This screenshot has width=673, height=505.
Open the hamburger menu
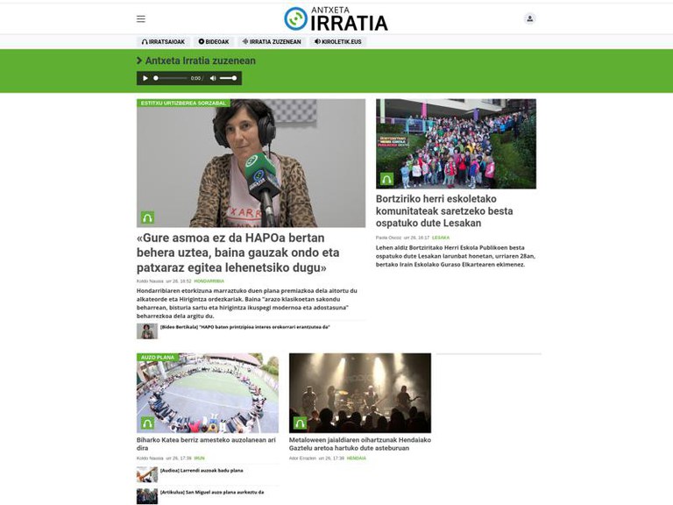tap(141, 18)
